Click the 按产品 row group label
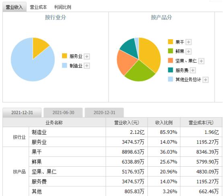 pyautogui.click(x=19, y=172)
